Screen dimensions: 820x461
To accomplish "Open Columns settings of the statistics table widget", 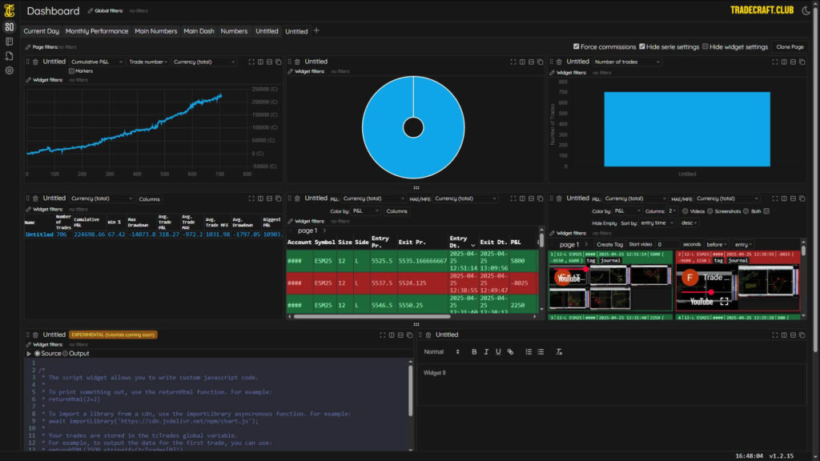I will (150, 199).
